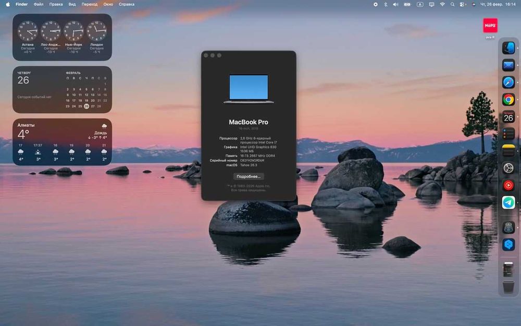Click the Bluetooth status icon

(386, 4)
